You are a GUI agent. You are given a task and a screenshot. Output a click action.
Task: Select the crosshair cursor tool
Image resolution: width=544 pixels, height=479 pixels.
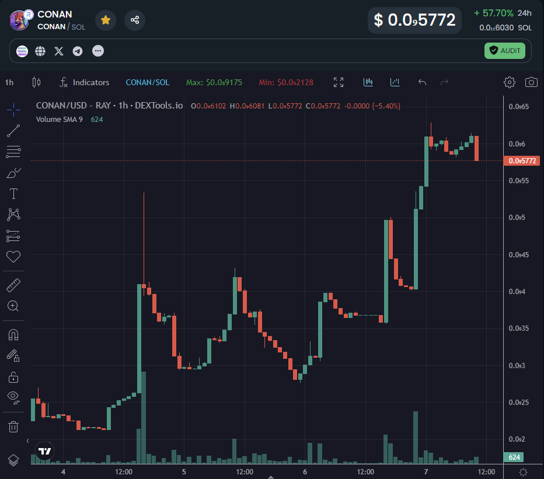pos(13,110)
